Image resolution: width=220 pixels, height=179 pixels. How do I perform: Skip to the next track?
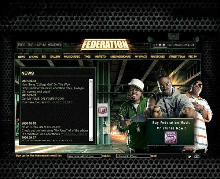coord(164,45)
